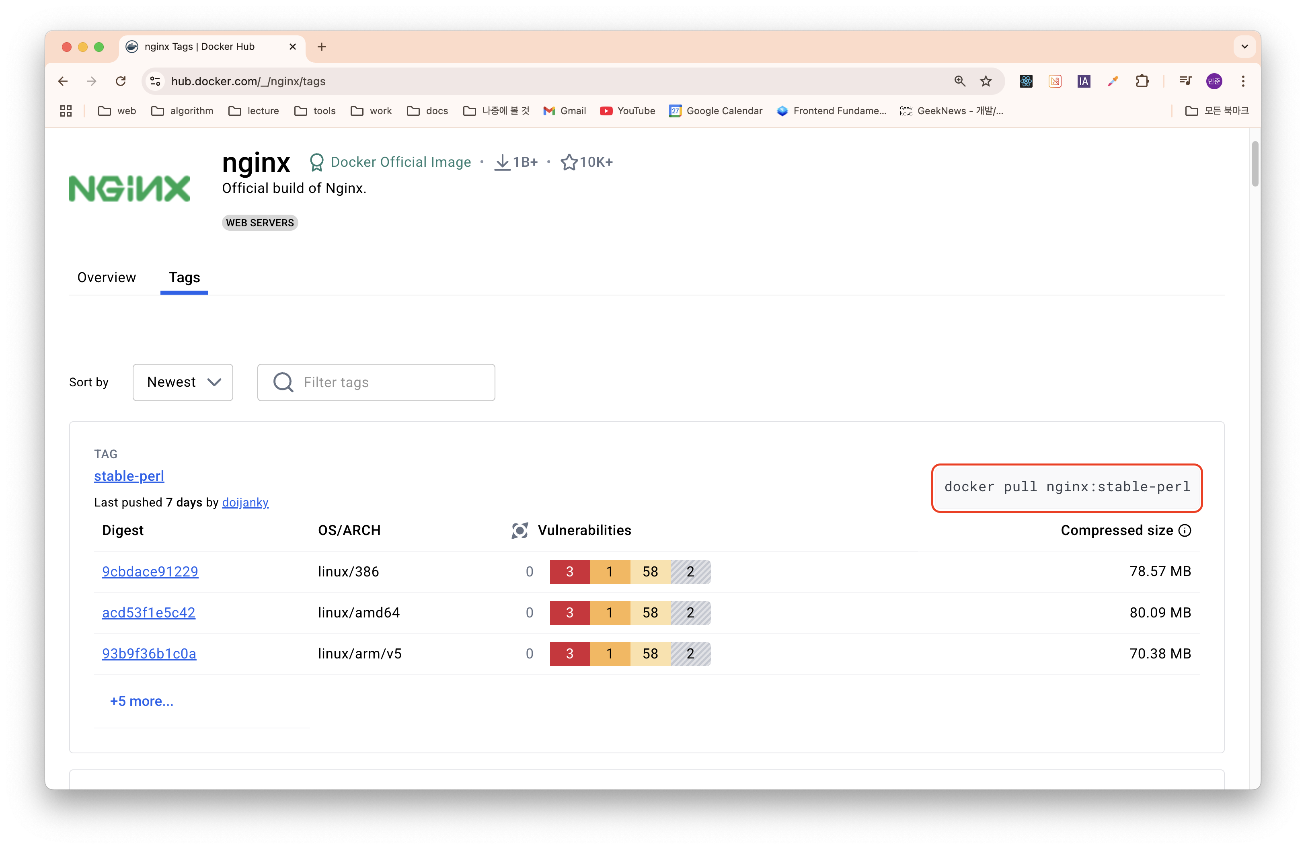Image resolution: width=1306 pixels, height=849 pixels.
Task: Reload the page with refresh icon
Action: [x=121, y=81]
